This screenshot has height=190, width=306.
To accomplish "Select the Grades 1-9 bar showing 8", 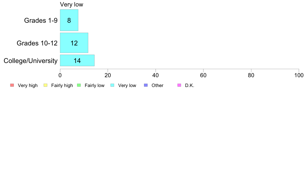I will (x=69, y=20).
